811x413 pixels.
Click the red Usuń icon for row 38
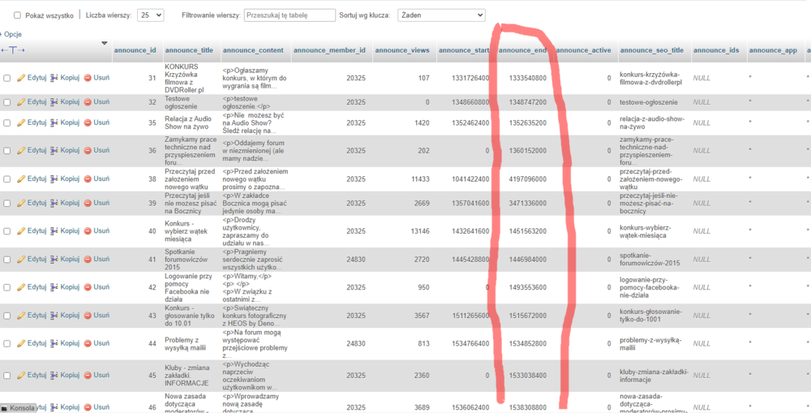88,179
